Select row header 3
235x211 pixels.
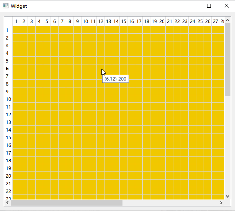8,45
